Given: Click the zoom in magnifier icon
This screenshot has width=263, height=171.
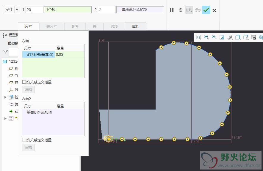Looking at the screenshot, I should (206, 37).
